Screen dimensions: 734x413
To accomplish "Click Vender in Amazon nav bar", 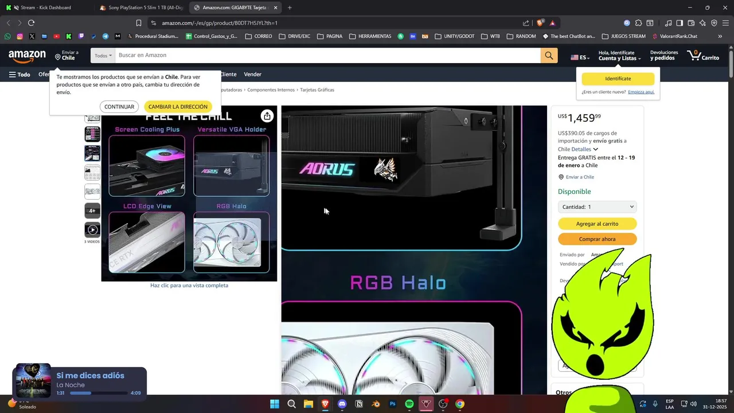I will click(252, 75).
